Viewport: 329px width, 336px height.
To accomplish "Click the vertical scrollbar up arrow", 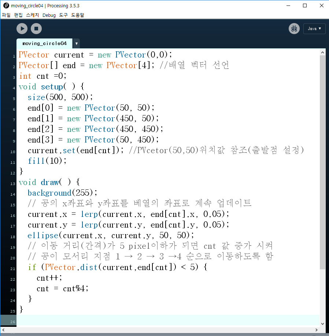I will [x=322, y=52].
